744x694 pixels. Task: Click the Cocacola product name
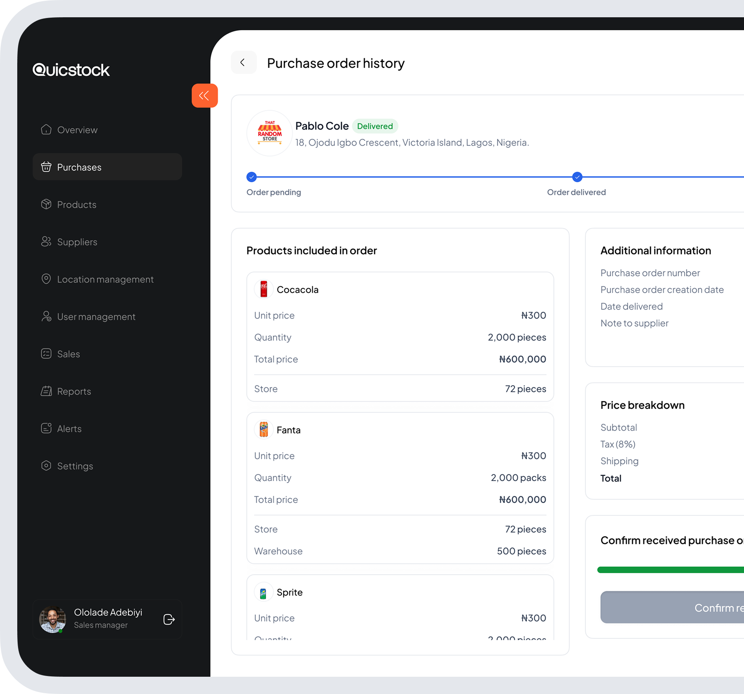pos(298,290)
